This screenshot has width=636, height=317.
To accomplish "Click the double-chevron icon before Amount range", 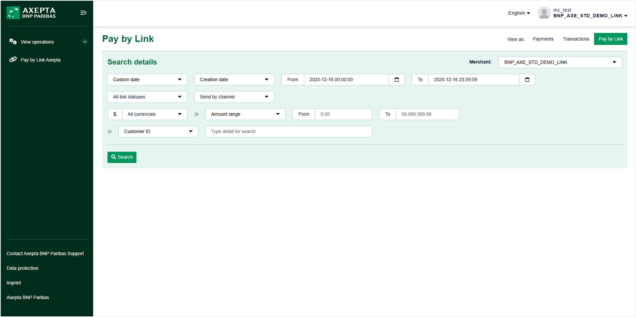I will (x=196, y=114).
